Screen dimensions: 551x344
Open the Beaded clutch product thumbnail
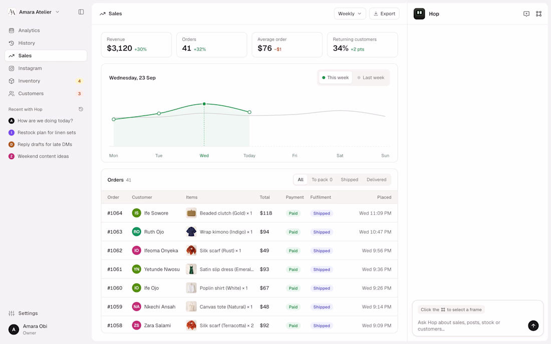click(x=191, y=213)
